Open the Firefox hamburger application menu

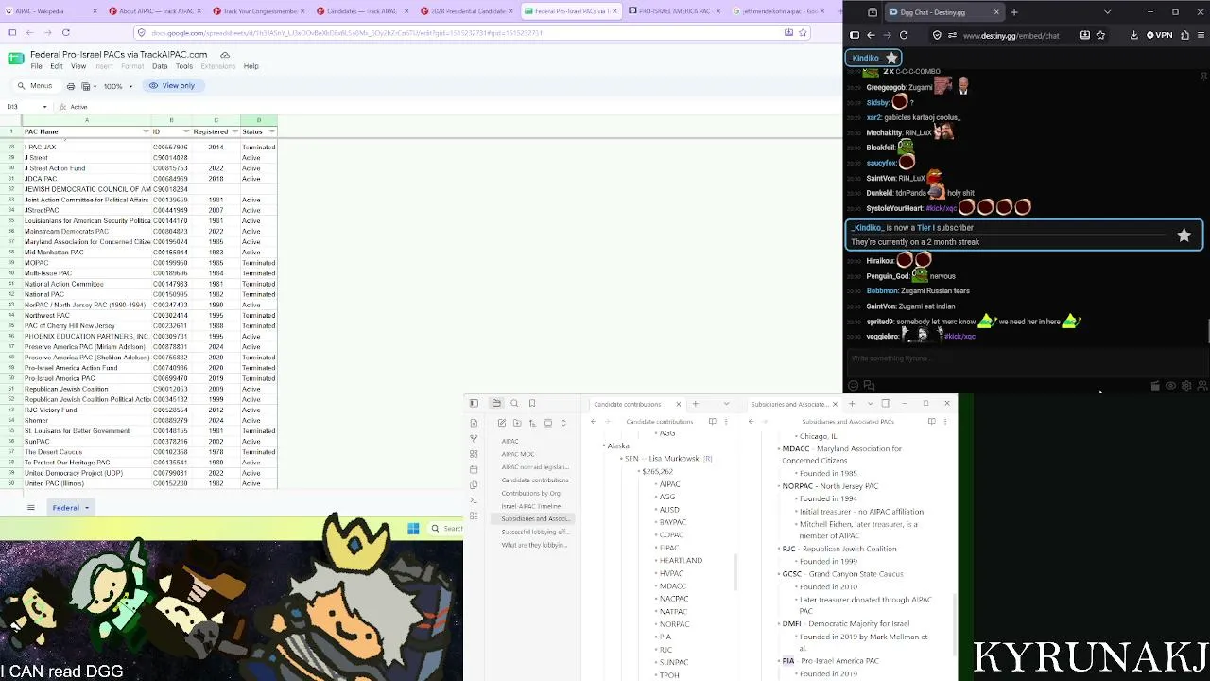[1201, 35]
